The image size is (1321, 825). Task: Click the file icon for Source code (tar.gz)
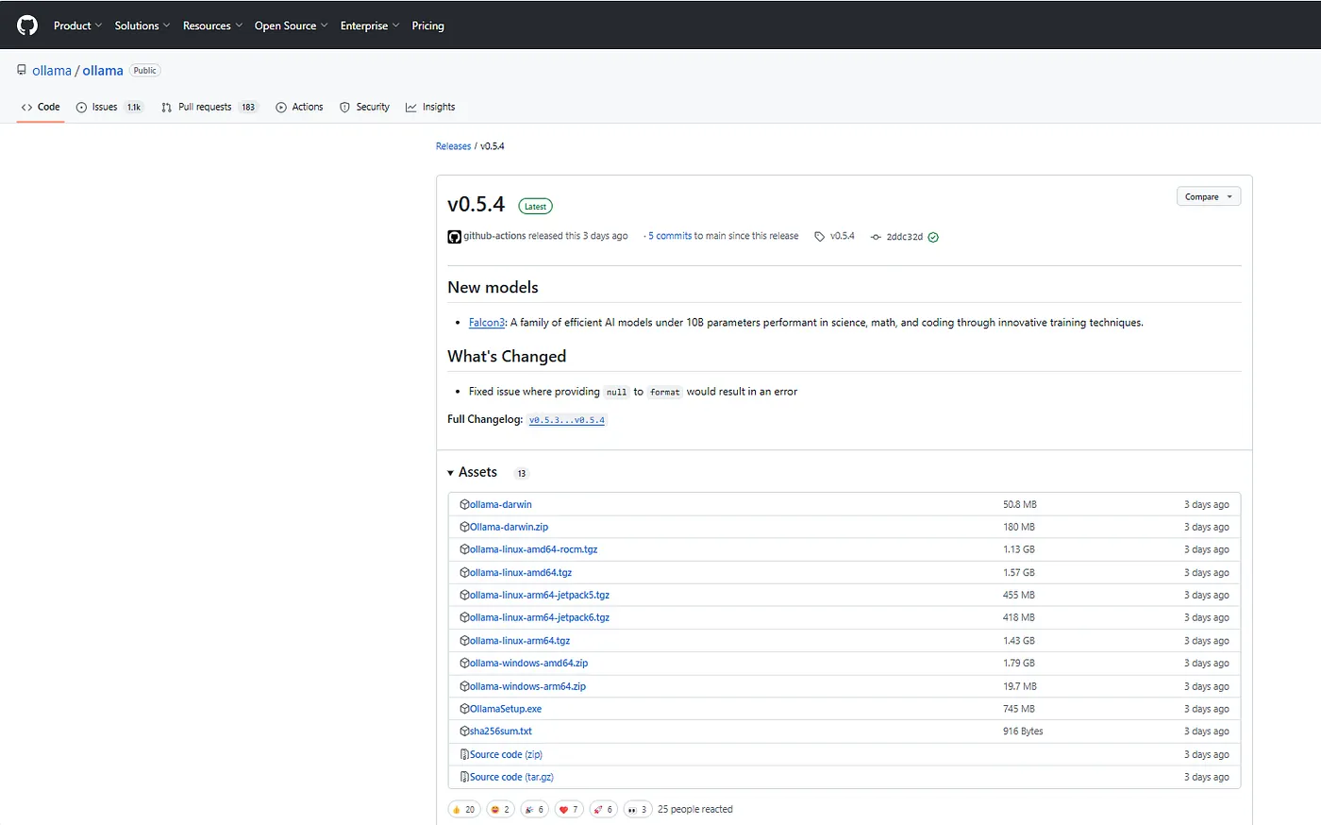click(464, 777)
